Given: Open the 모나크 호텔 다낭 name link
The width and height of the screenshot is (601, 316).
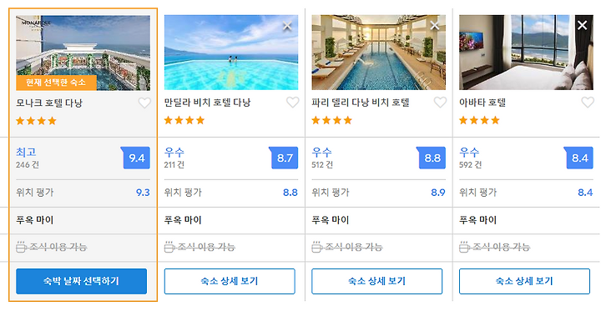Looking at the screenshot, I should (x=49, y=103).
